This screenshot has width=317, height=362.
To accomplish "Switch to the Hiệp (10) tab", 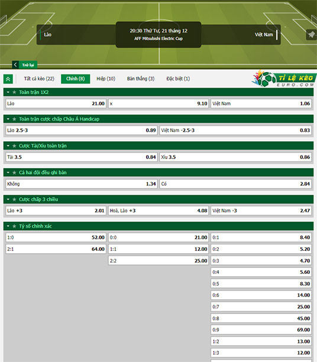I will point(106,79).
